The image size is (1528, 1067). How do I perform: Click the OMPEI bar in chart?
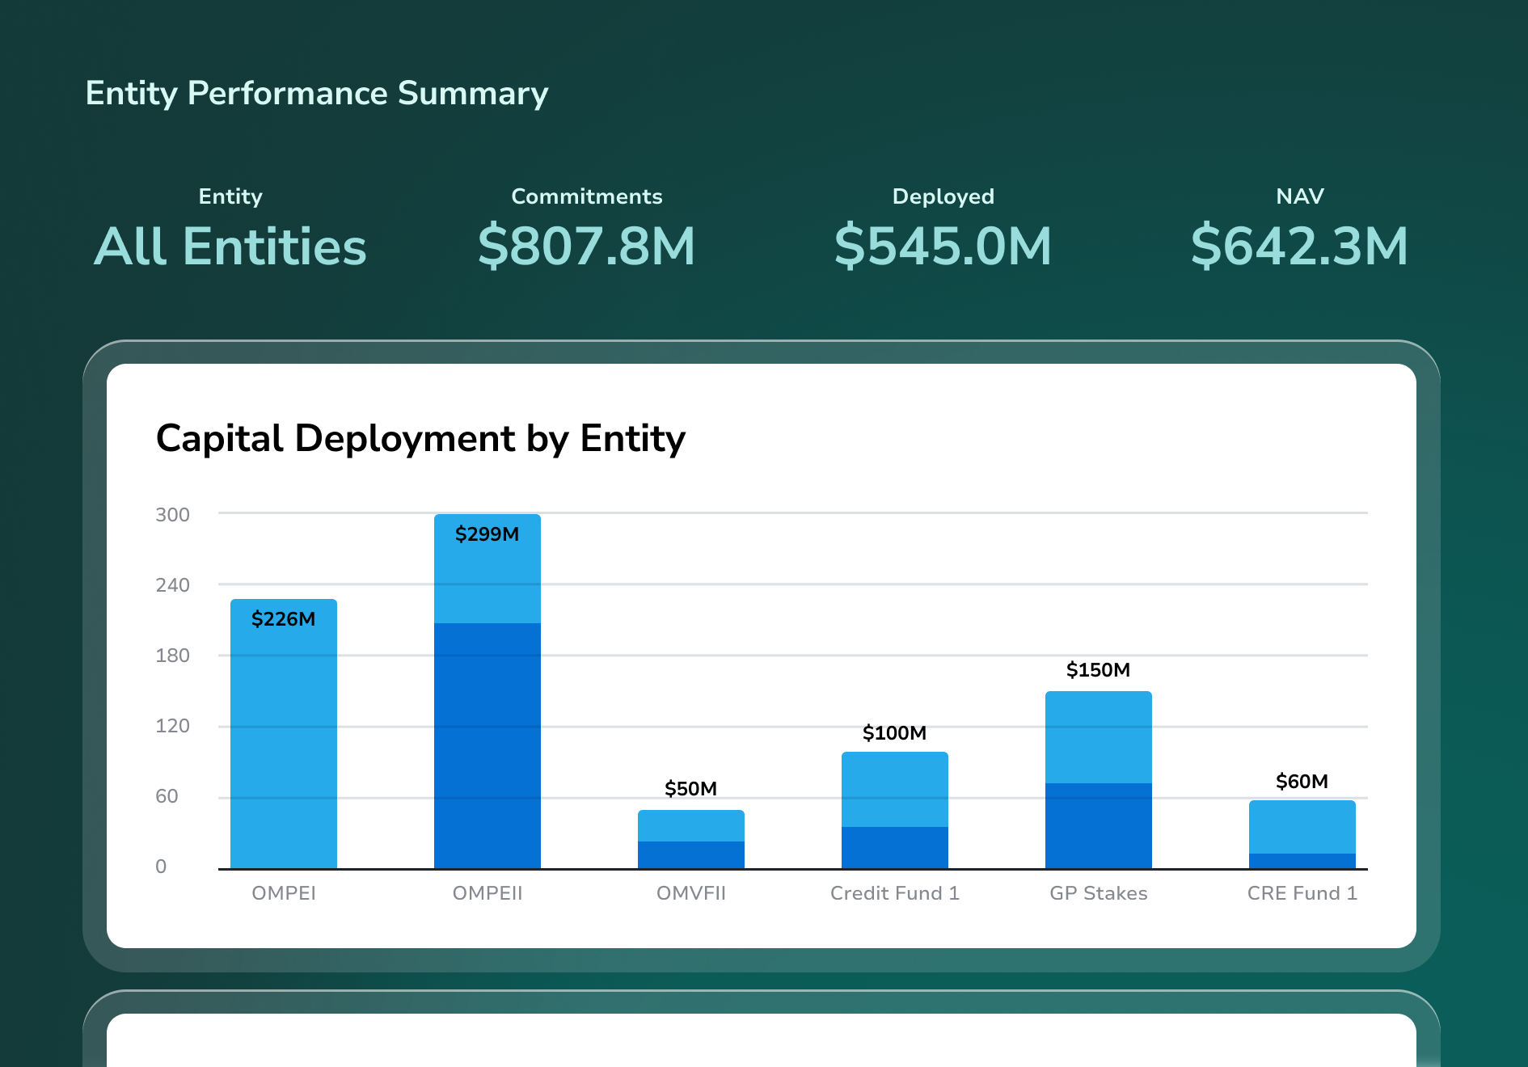[x=284, y=734]
